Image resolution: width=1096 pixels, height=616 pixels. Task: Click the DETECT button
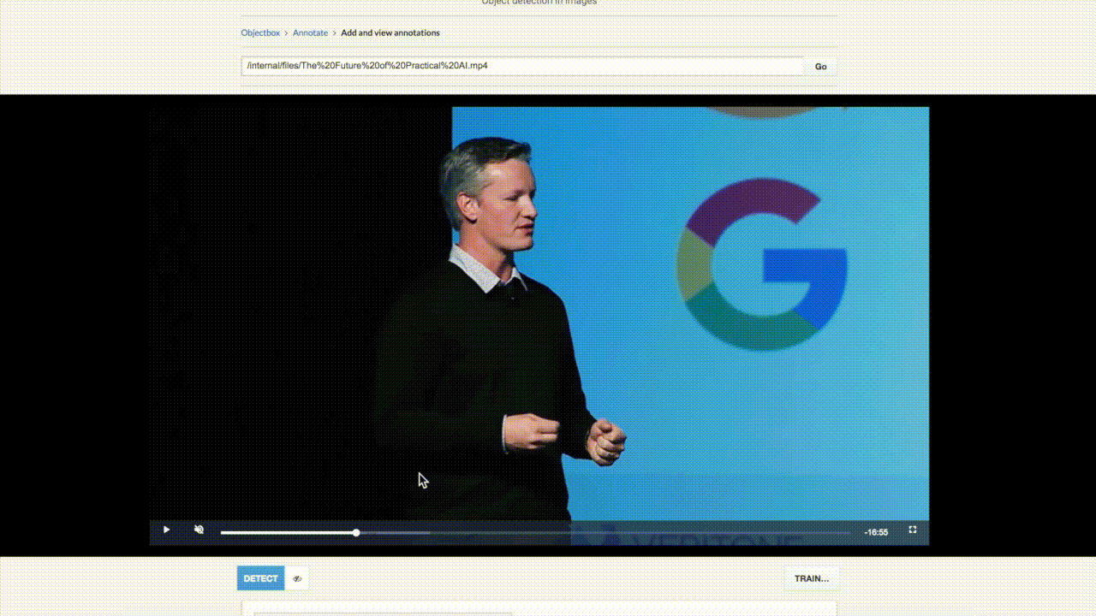tap(260, 578)
